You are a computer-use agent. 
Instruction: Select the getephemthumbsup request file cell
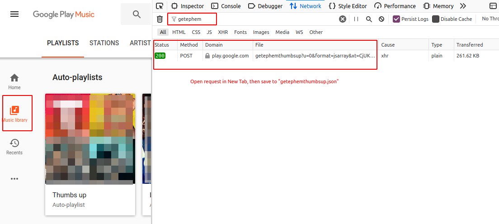315,56
